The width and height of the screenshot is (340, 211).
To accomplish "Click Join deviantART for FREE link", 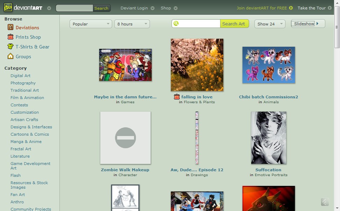I will 262,8.
